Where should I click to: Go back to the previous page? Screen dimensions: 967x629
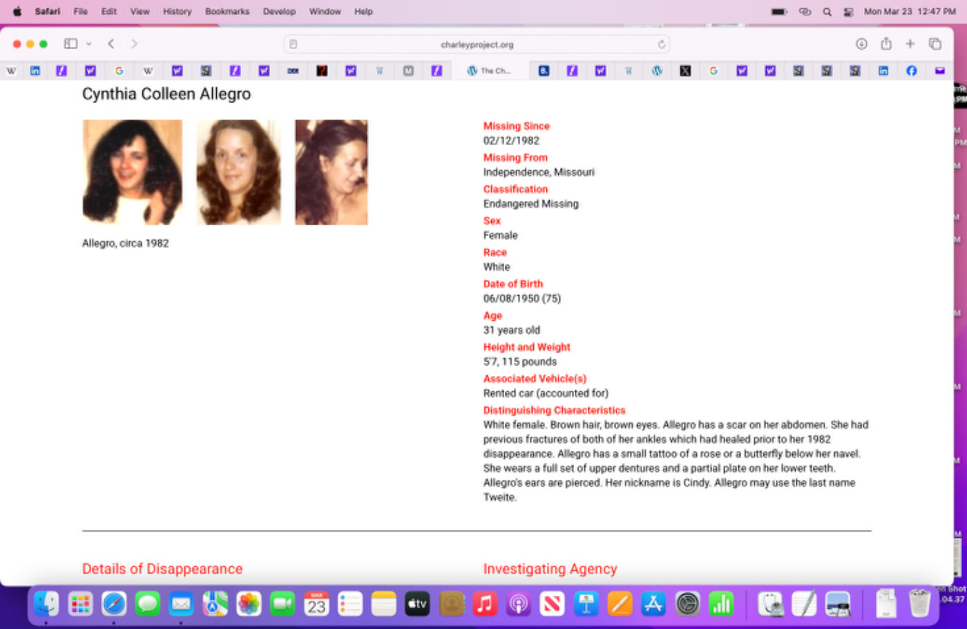click(111, 44)
